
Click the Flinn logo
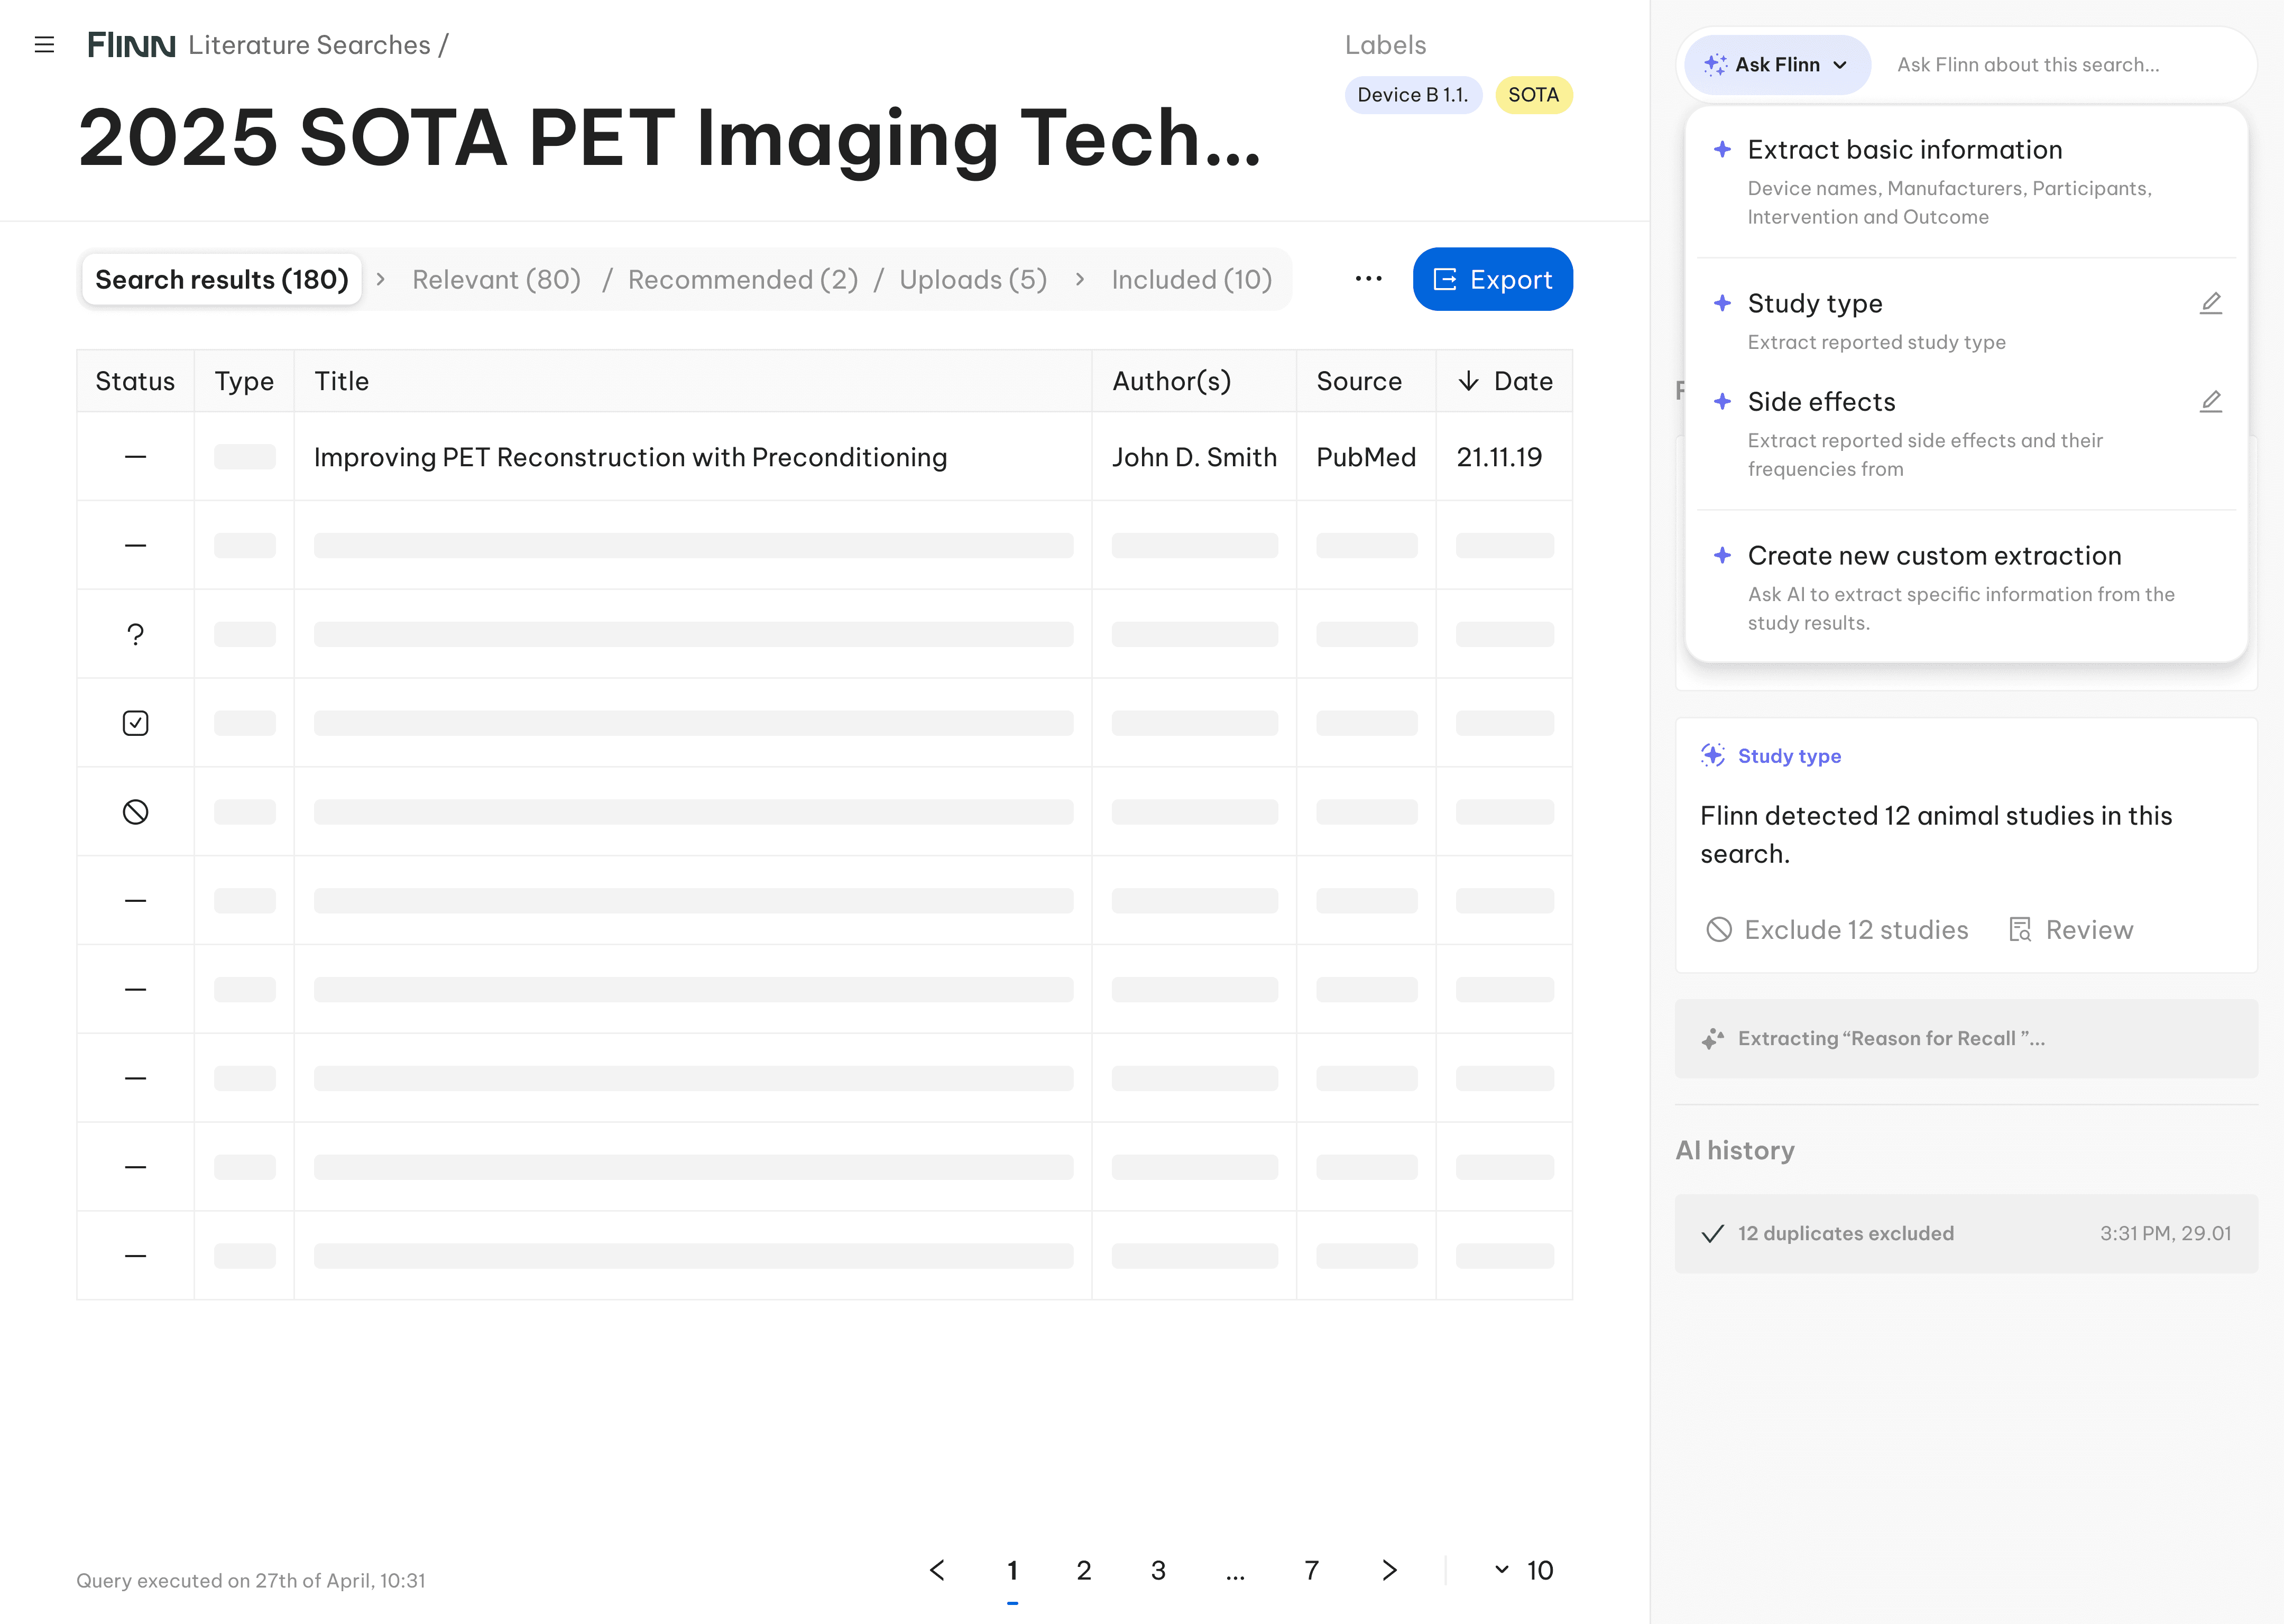[131, 45]
